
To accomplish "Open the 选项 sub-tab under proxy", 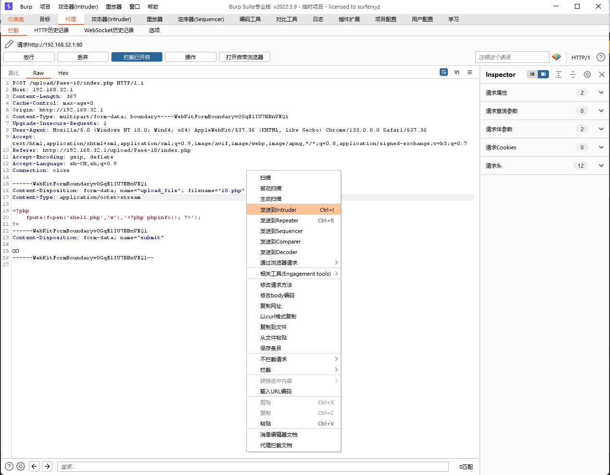I will coord(154,30).
